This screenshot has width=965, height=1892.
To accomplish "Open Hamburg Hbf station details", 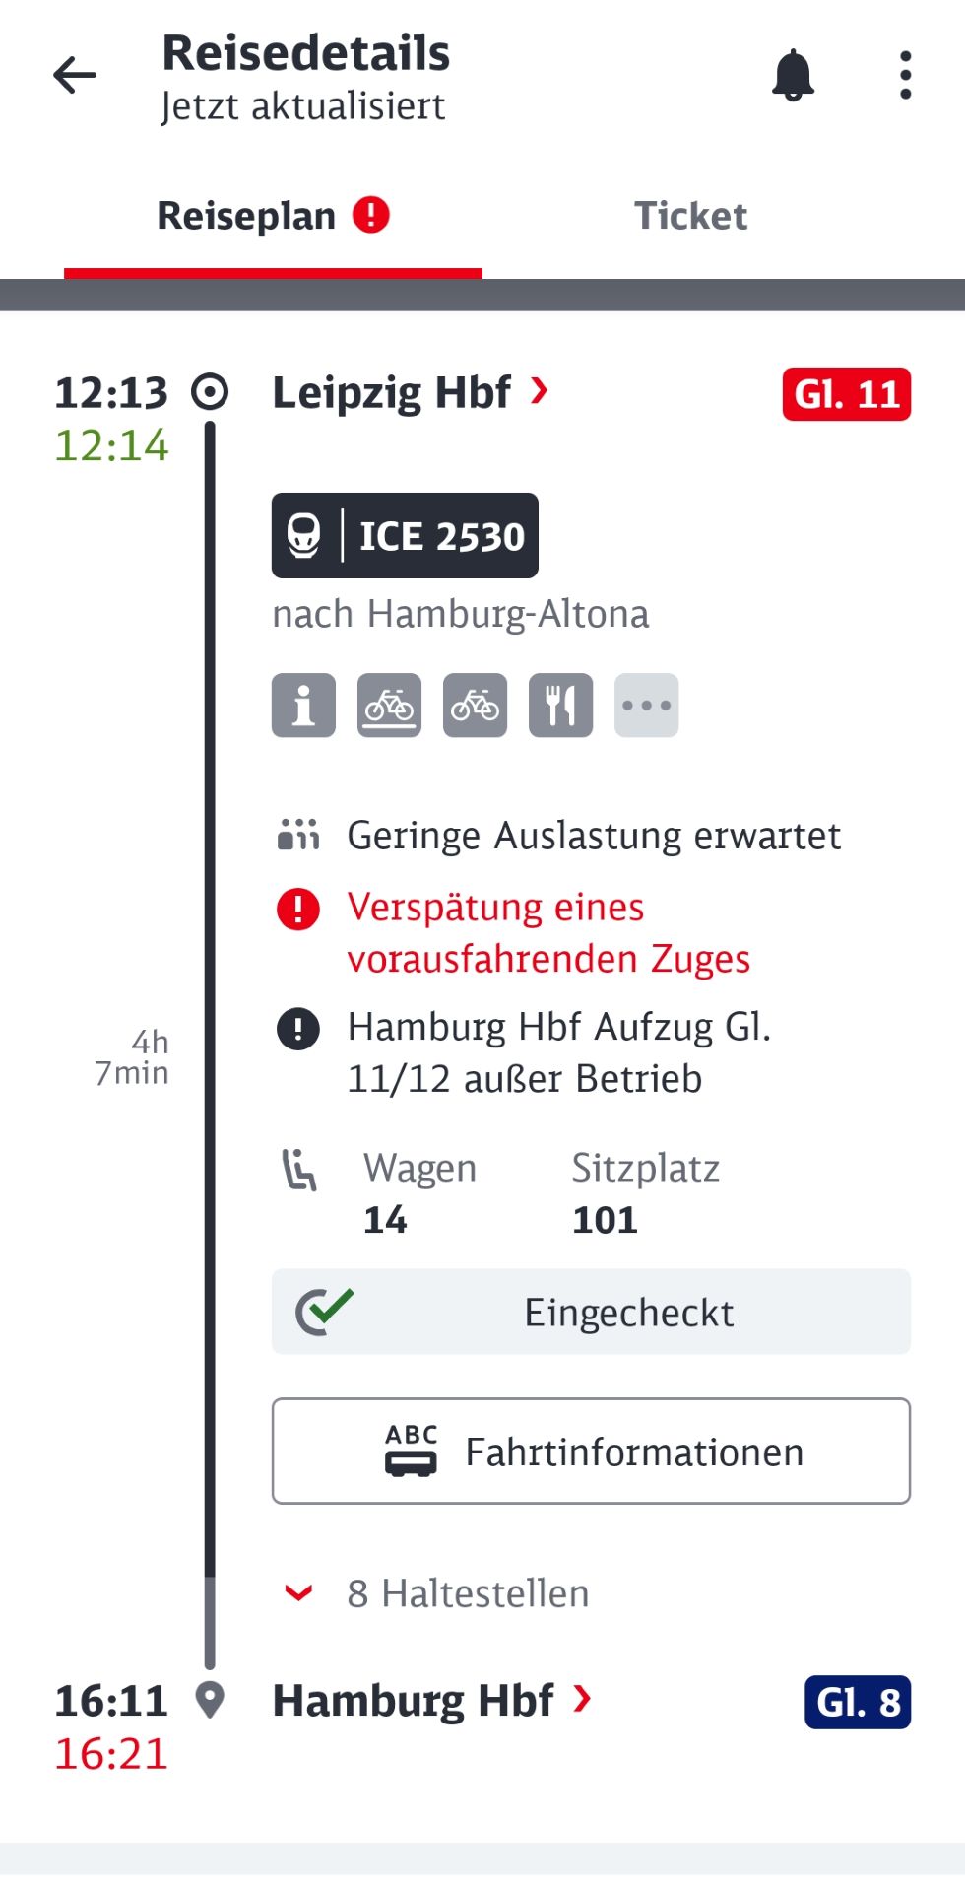I will (431, 1701).
